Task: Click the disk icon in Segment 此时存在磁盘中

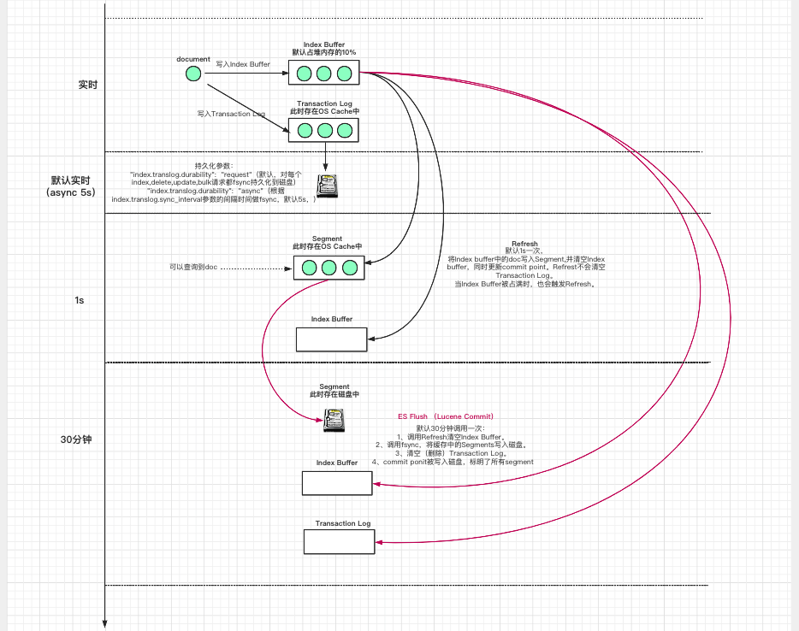Action: [x=332, y=420]
